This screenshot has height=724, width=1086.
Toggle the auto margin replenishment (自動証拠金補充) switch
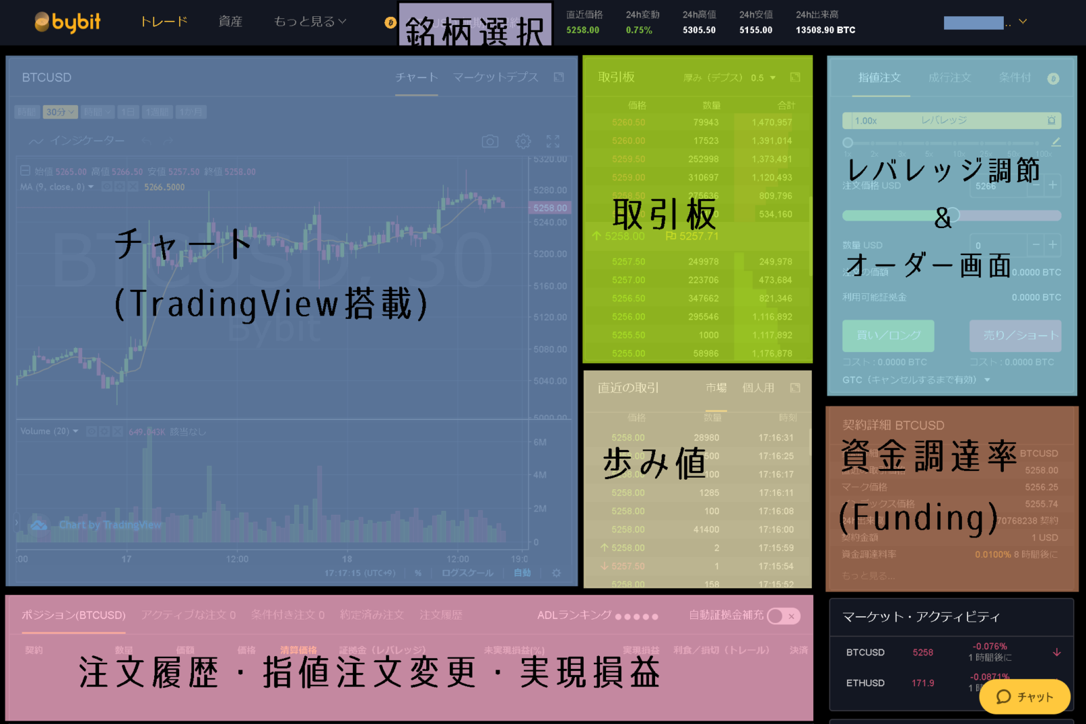(783, 615)
